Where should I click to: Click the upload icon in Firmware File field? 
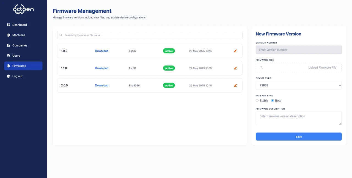pos(261,67)
